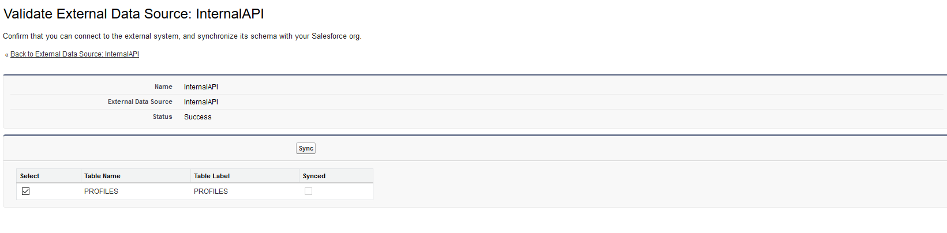Screen dimensions: 947x233
Task: Click the InternalAPI value beside Name
Action: tap(201, 87)
